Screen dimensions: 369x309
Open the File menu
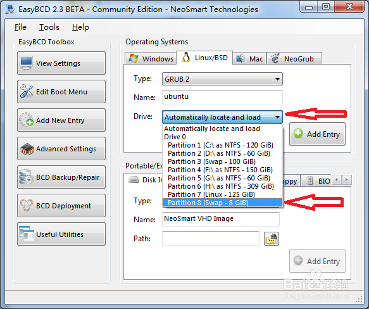coord(20,27)
